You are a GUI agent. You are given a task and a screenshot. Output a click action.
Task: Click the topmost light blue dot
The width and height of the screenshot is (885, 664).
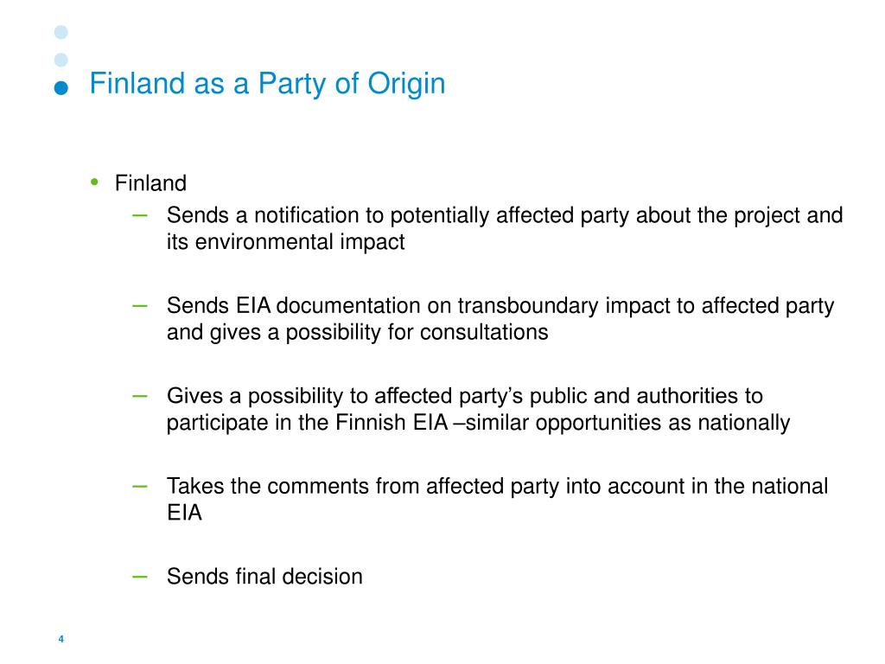[x=61, y=32]
